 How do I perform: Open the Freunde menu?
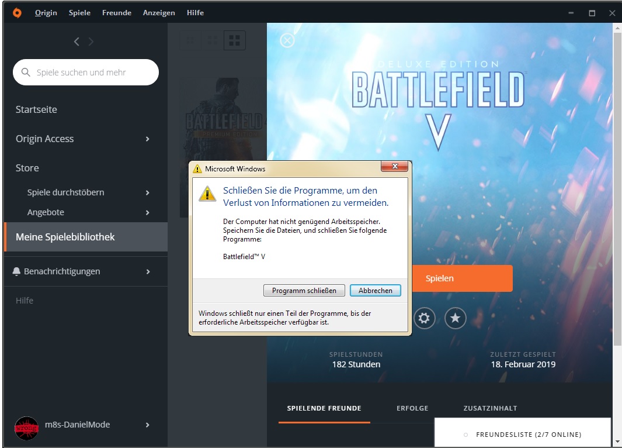[x=117, y=13]
